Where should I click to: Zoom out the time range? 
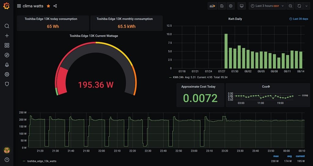[x=290, y=6]
